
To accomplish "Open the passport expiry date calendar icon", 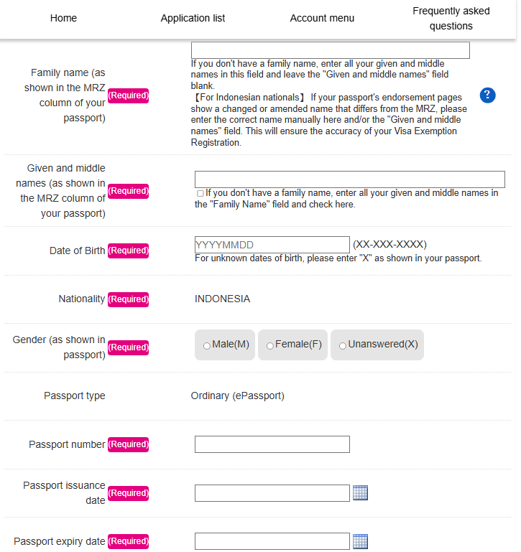I will pos(361,541).
